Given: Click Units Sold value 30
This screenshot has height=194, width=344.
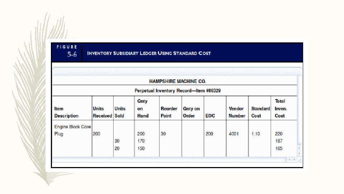Looking at the screenshot, I should tap(117, 141).
